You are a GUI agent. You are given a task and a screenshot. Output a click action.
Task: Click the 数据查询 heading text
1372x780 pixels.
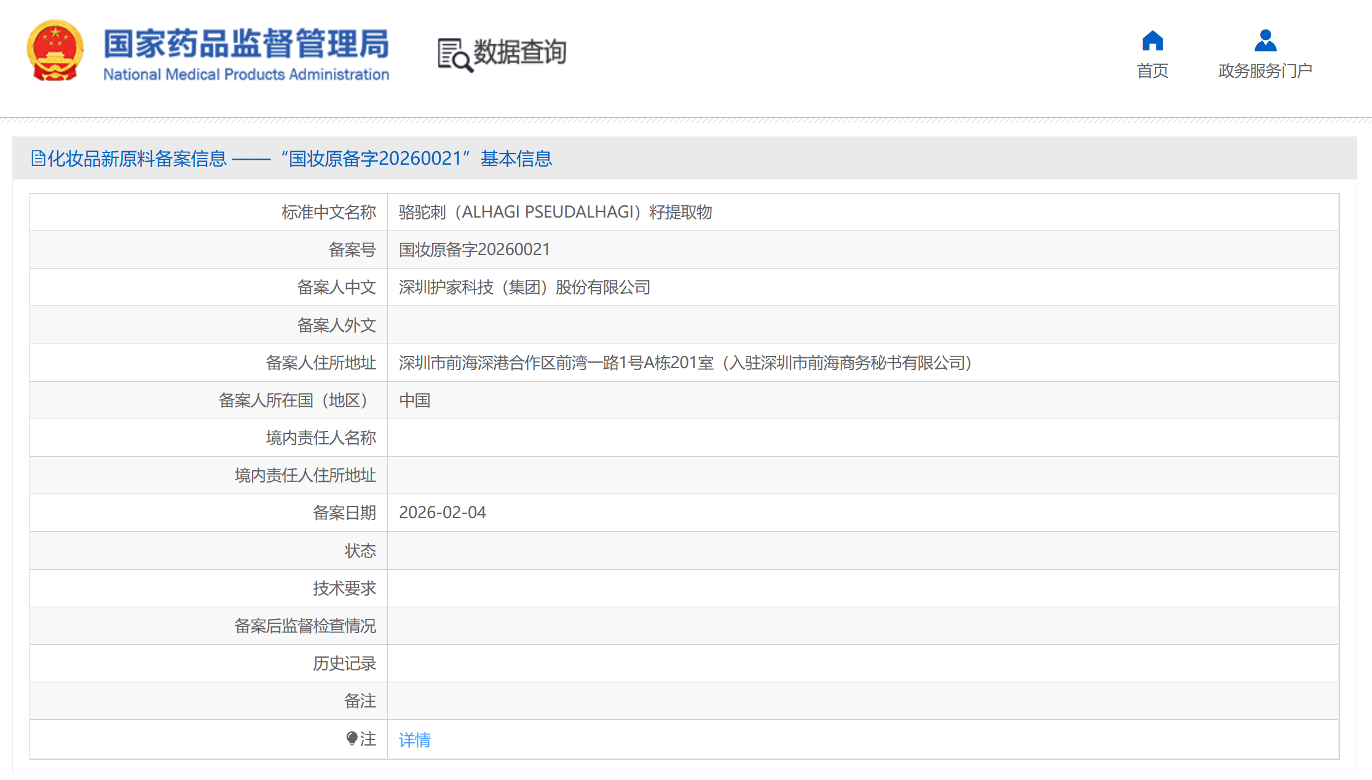(x=520, y=52)
